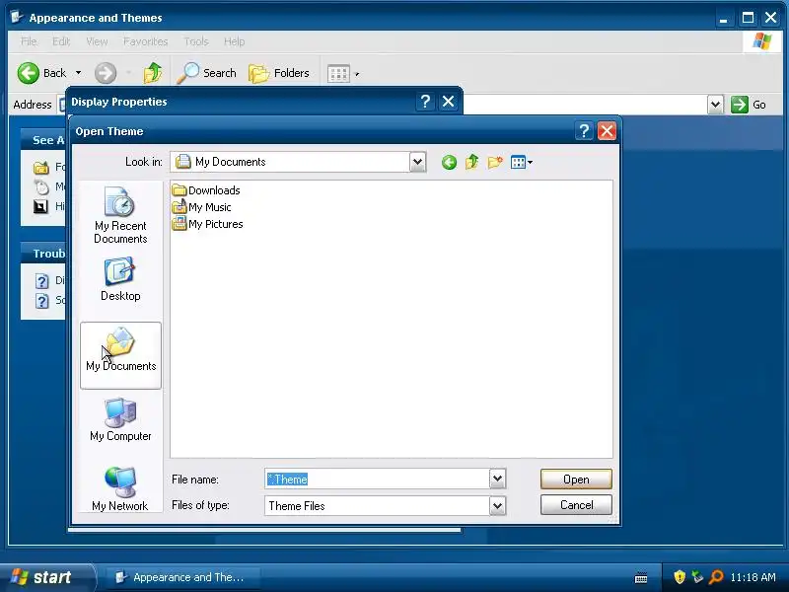
Task: Click the keyboard icon on taskbar
Action: pos(640,577)
